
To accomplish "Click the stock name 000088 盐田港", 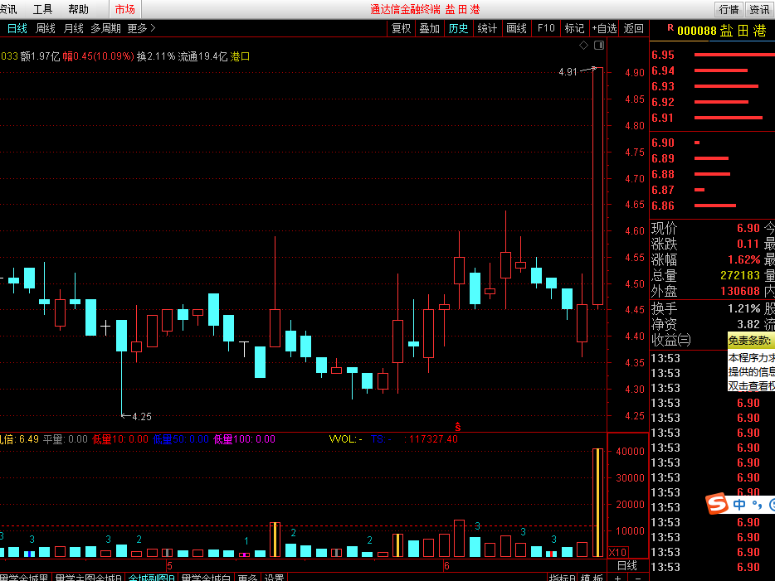I will [722, 31].
